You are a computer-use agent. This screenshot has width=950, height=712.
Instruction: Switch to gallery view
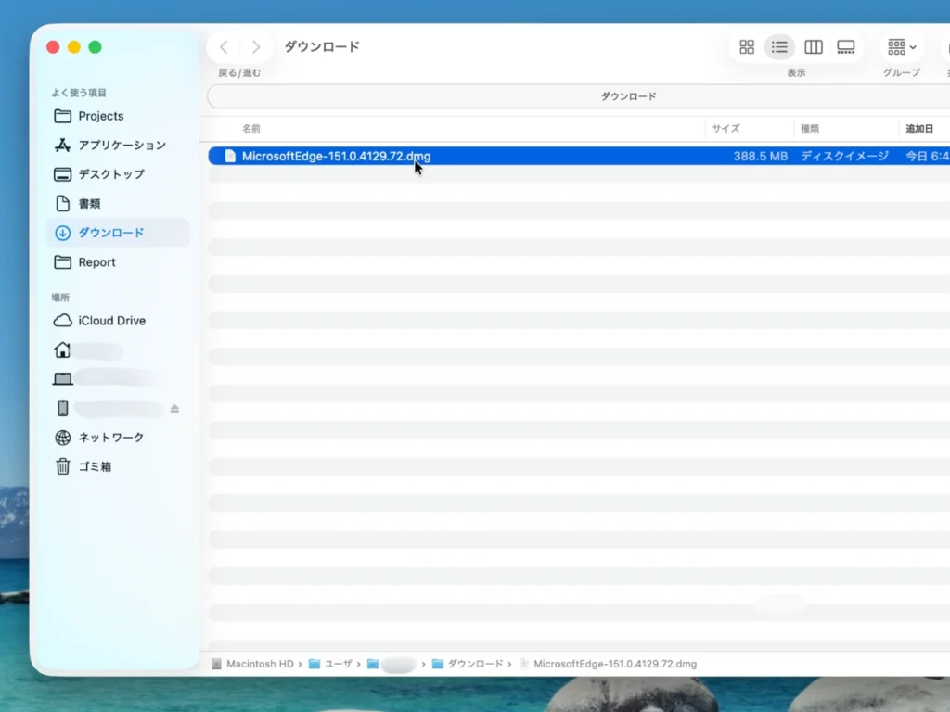pyautogui.click(x=846, y=47)
